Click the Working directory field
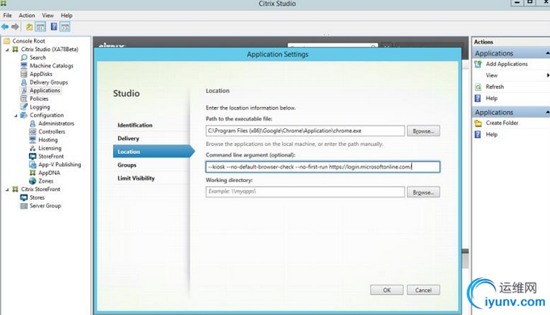 point(305,192)
